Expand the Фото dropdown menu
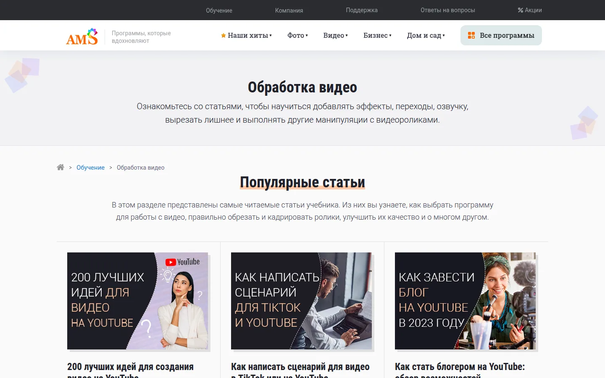This screenshot has height=378, width=605. coord(297,36)
